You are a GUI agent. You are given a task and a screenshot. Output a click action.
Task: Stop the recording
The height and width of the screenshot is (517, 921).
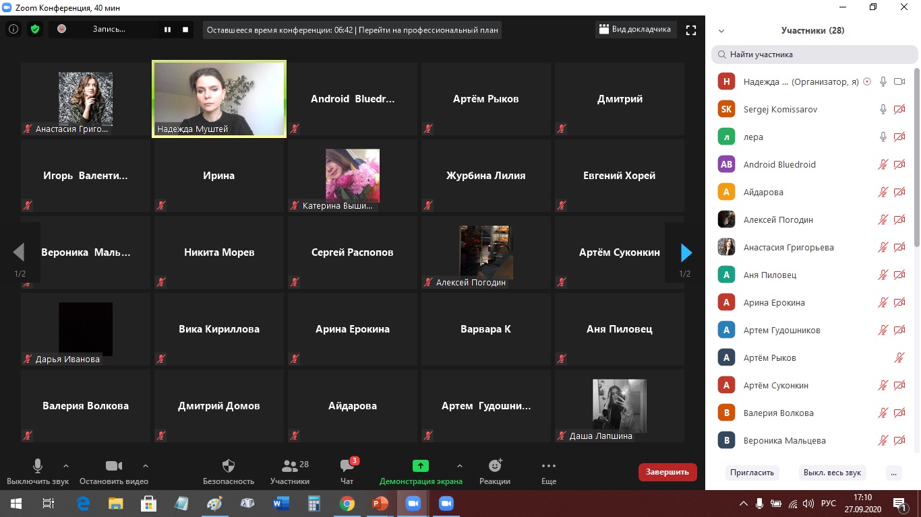click(185, 30)
